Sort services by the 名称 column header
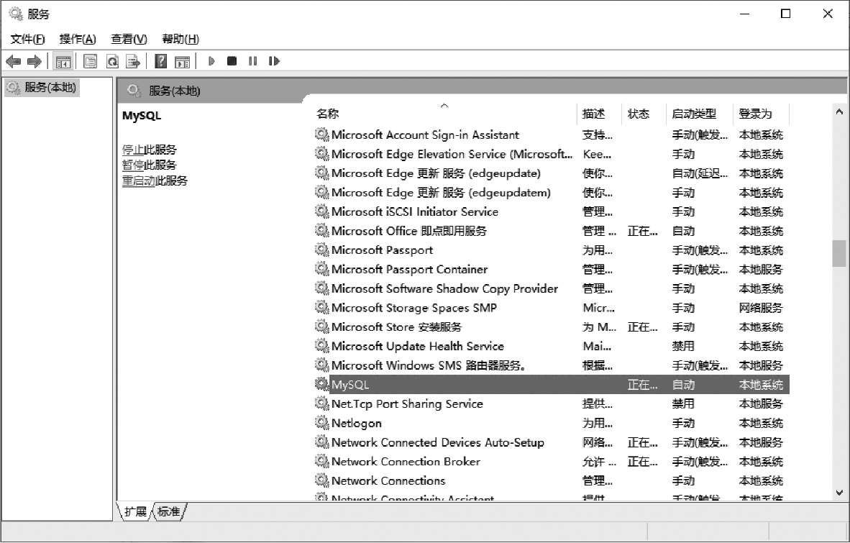850x543 pixels. click(328, 114)
